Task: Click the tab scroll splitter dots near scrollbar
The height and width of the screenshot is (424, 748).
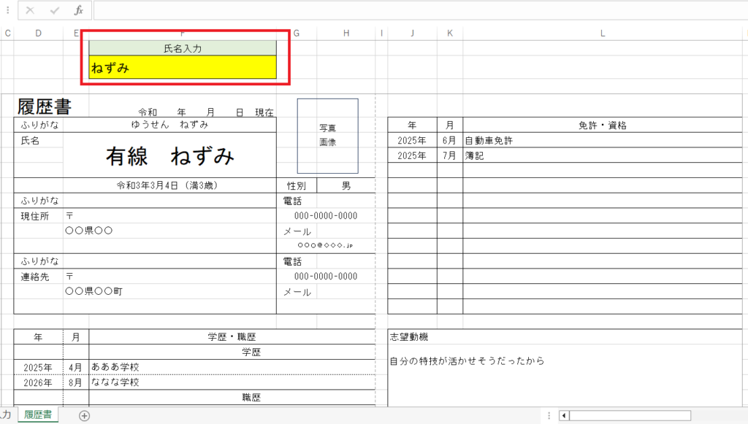Action: pos(547,415)
